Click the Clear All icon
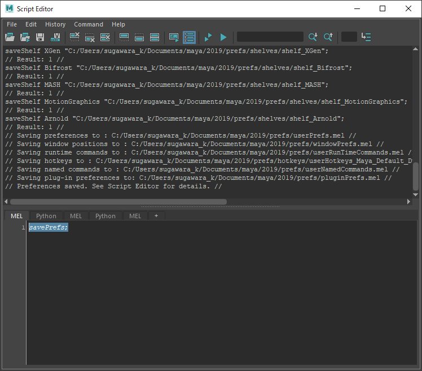422x371 pixels. 105,37
